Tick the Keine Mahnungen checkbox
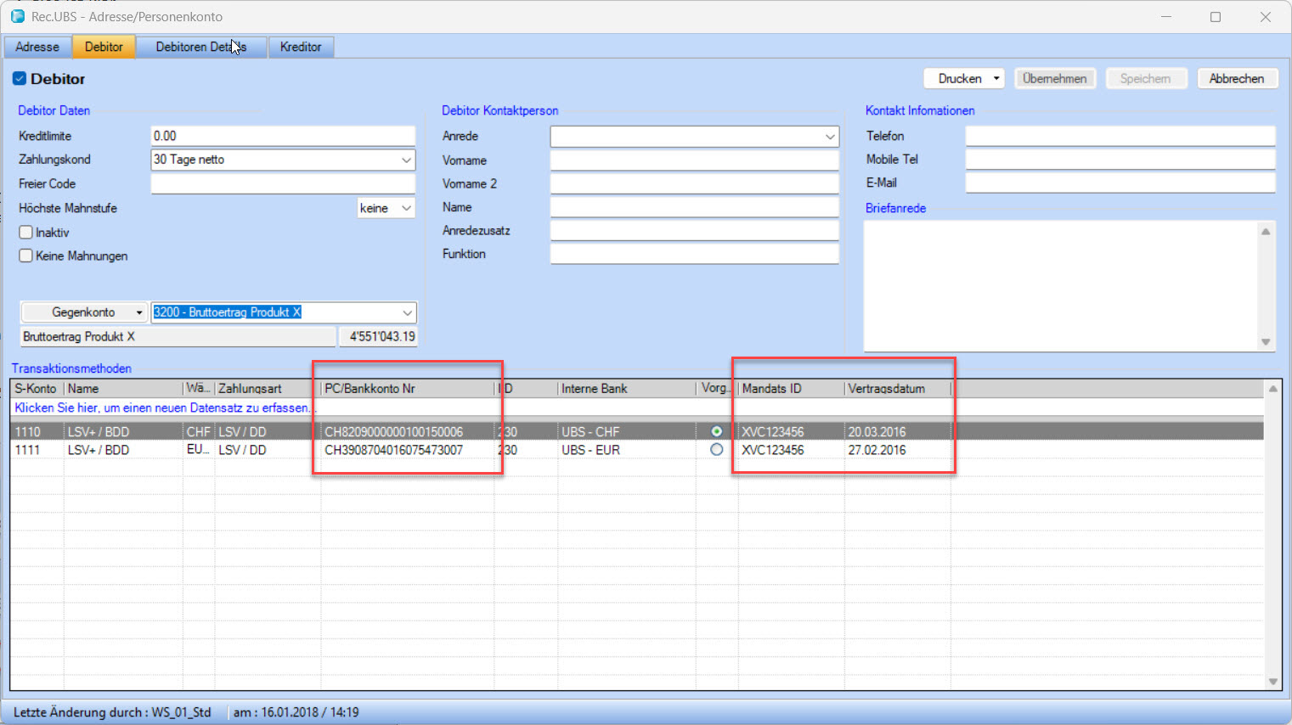This screenshot has width=1292, height=725. click(26, 256)
